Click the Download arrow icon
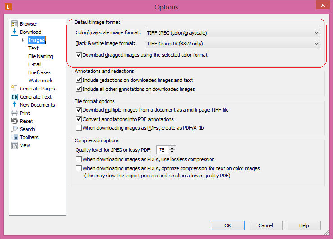333x239 pixels. (14, 32)
